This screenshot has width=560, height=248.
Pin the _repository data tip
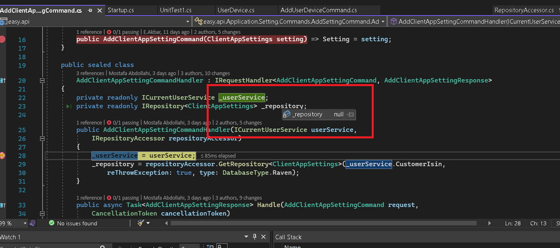coord(351,114)
